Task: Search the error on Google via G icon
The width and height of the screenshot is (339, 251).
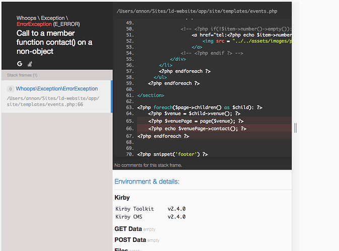Action: point(20,64)
